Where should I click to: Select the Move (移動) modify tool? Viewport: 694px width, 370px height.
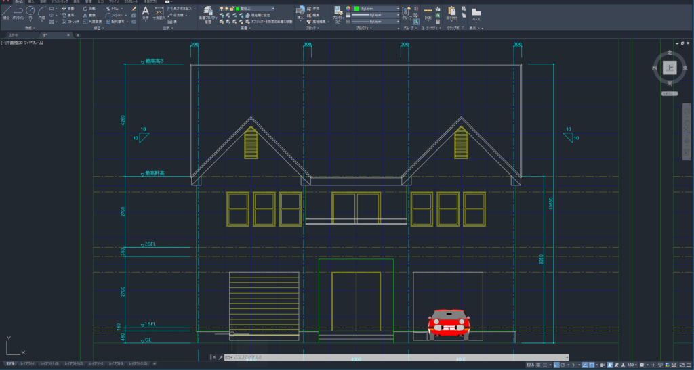68,8
